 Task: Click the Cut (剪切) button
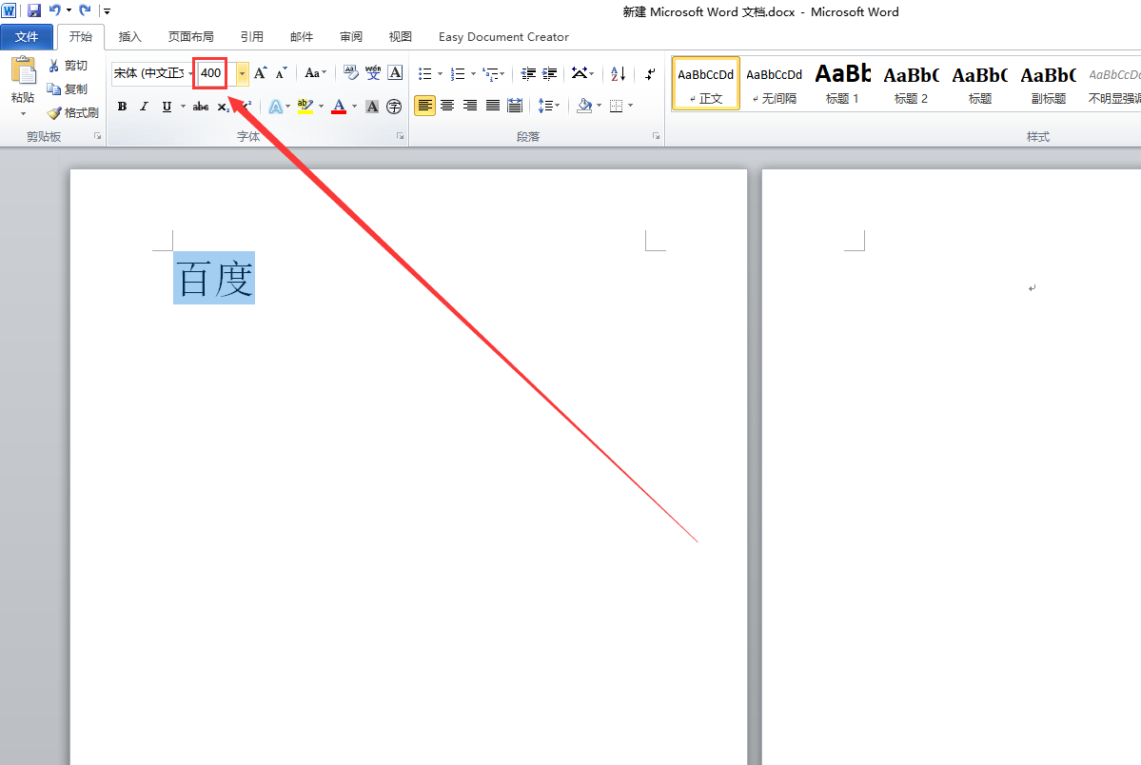click(68, 66)
